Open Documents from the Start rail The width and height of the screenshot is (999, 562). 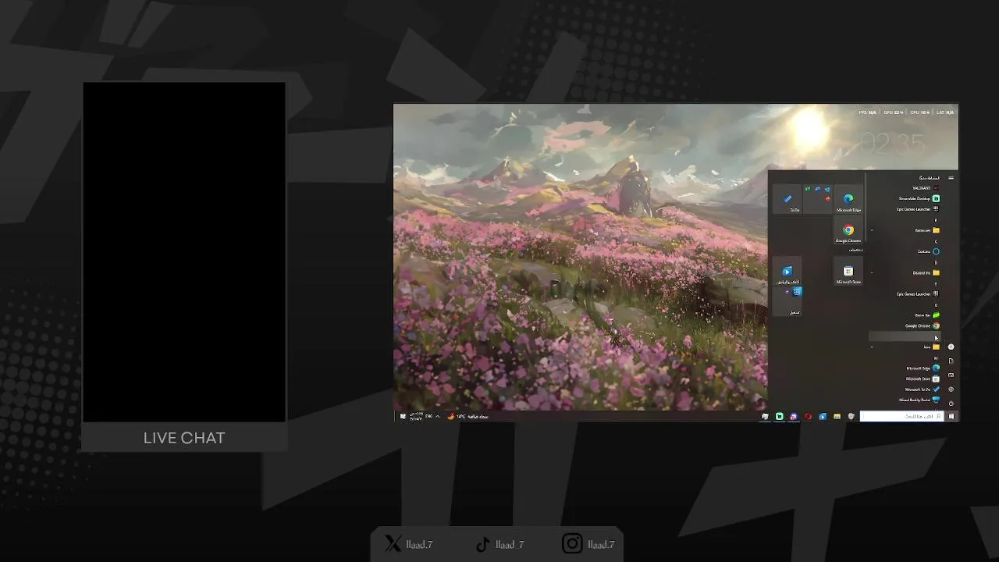point(951,361)
